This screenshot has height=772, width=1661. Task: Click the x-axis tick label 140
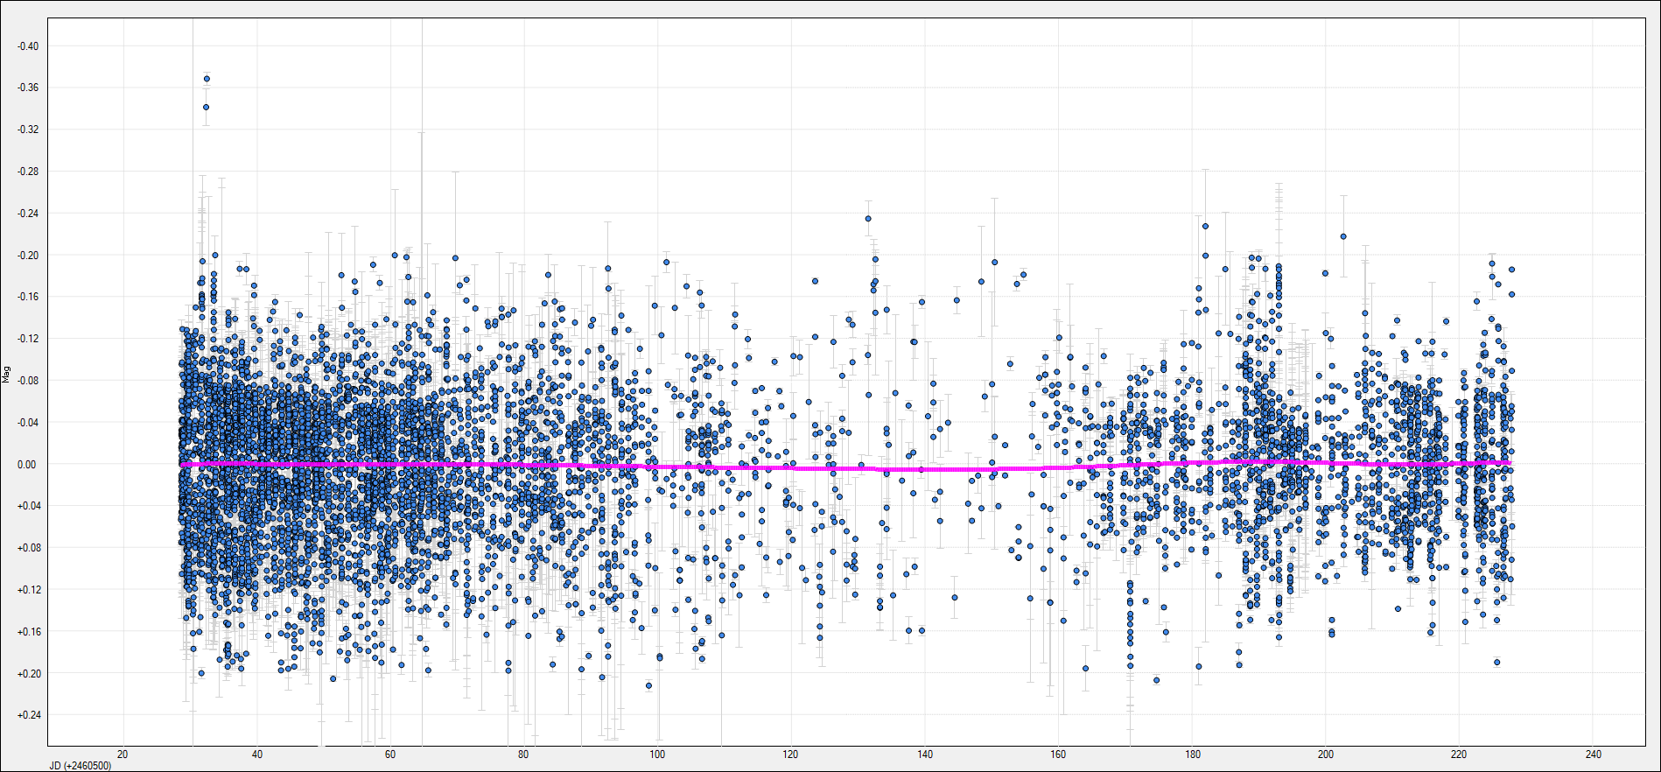tap(925, 754)
